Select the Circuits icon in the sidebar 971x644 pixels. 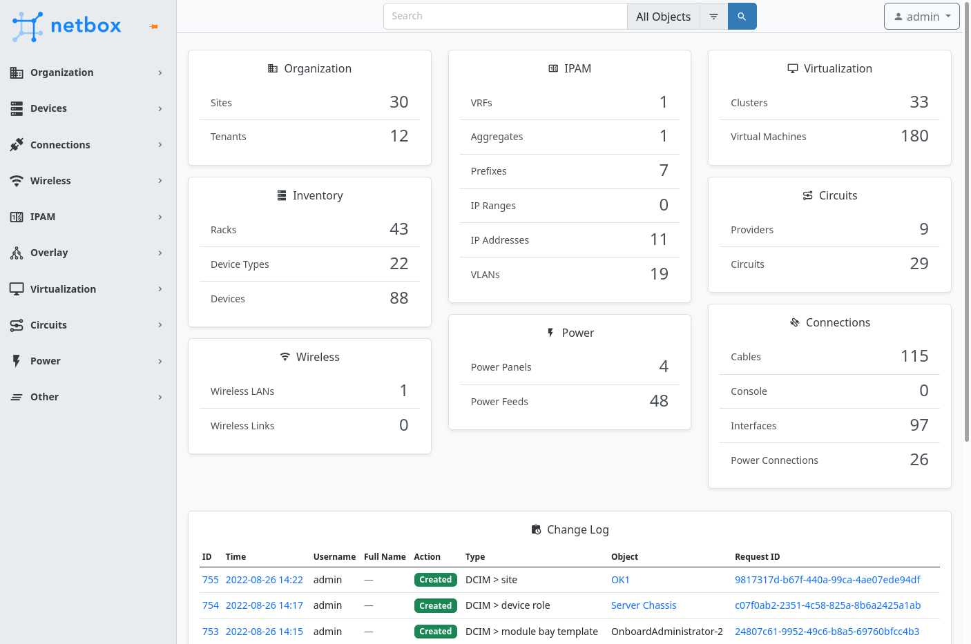17,324
